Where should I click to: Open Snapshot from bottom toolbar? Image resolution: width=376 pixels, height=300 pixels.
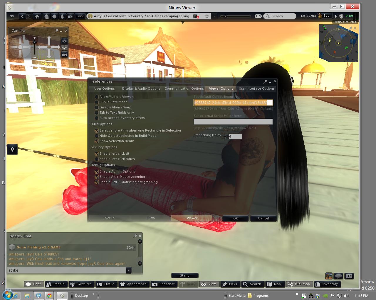click(164, 284)
